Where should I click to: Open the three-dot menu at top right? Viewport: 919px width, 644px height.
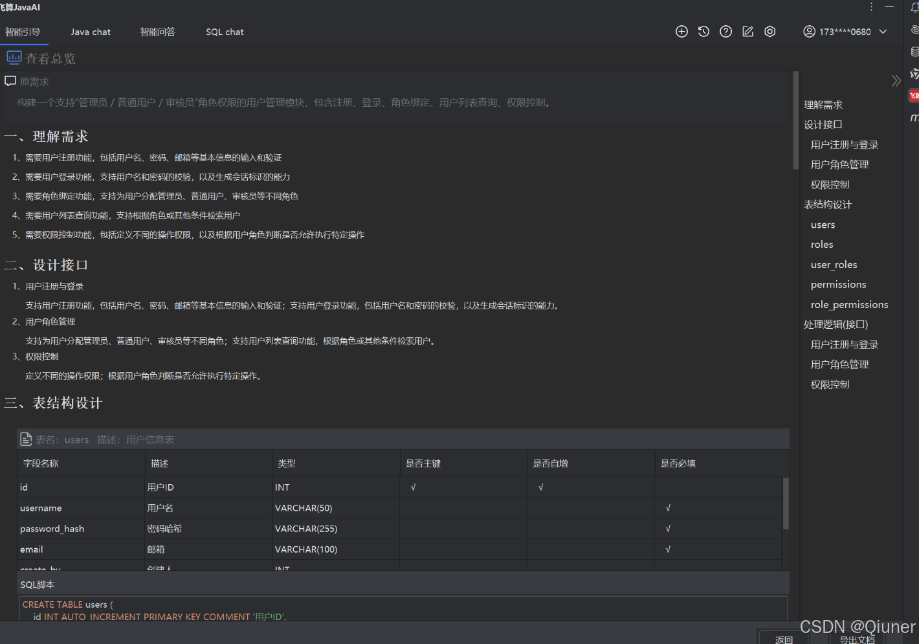point(871,6)
